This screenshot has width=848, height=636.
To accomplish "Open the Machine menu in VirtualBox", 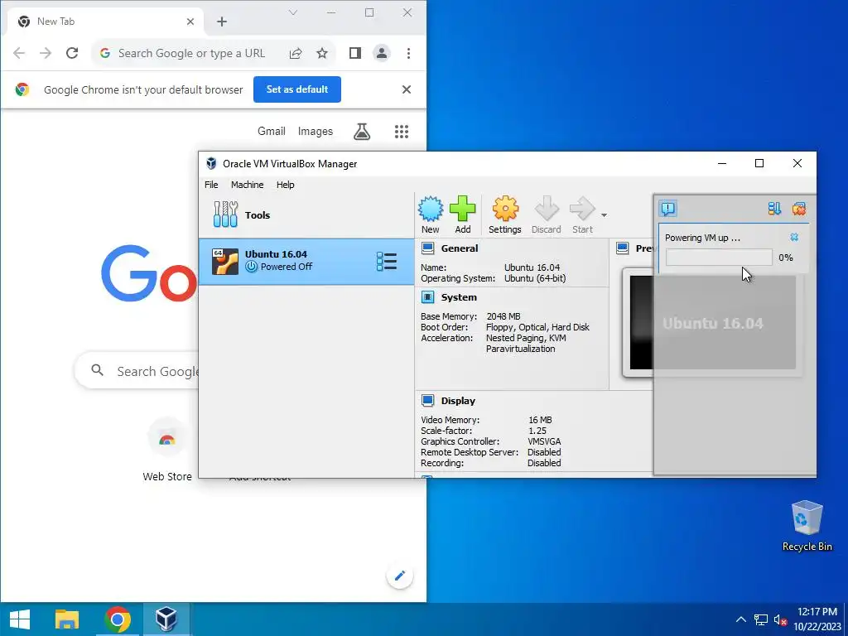I will pos(247,185).
